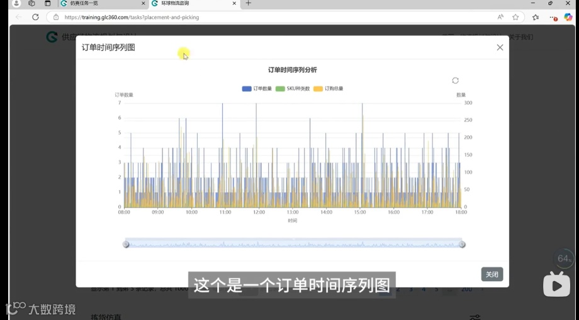The image size is (579, 320).
Task: Click the 订单时间序列分析 chart title
Action: pos(293,70)
